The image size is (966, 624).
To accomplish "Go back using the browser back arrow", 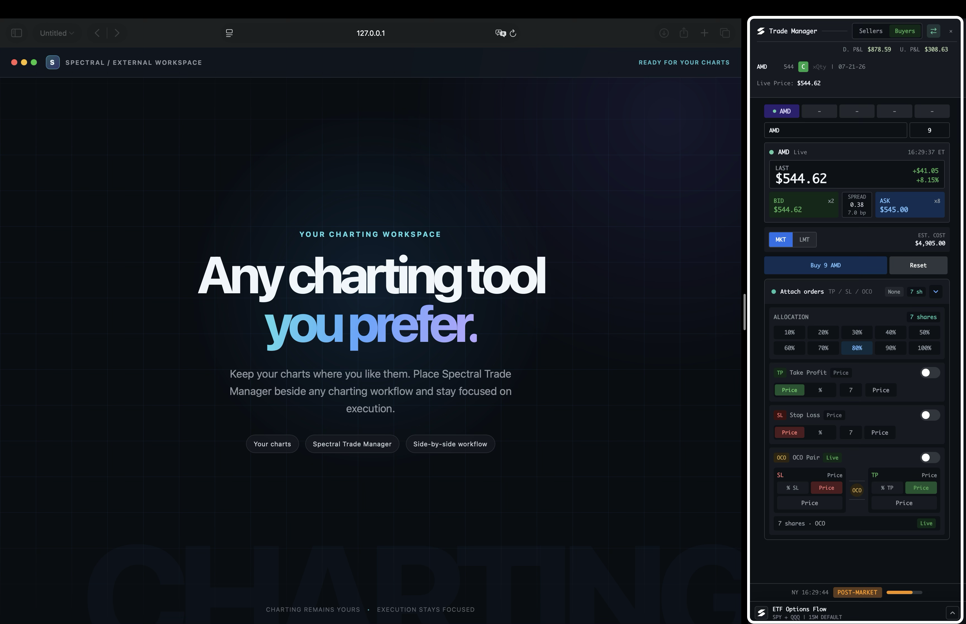I will [97, 33].
